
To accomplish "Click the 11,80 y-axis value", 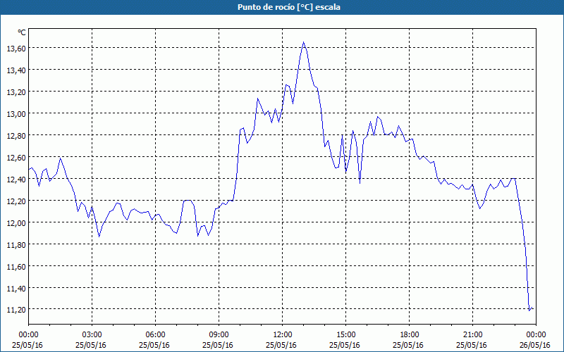I will 16,244.
